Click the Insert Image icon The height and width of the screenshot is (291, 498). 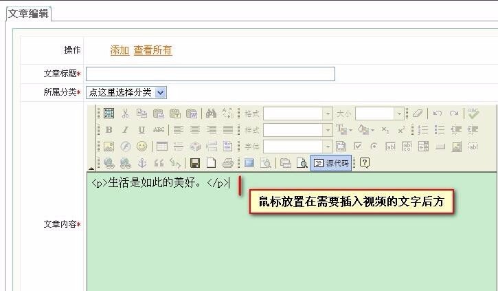click(109, 147)
